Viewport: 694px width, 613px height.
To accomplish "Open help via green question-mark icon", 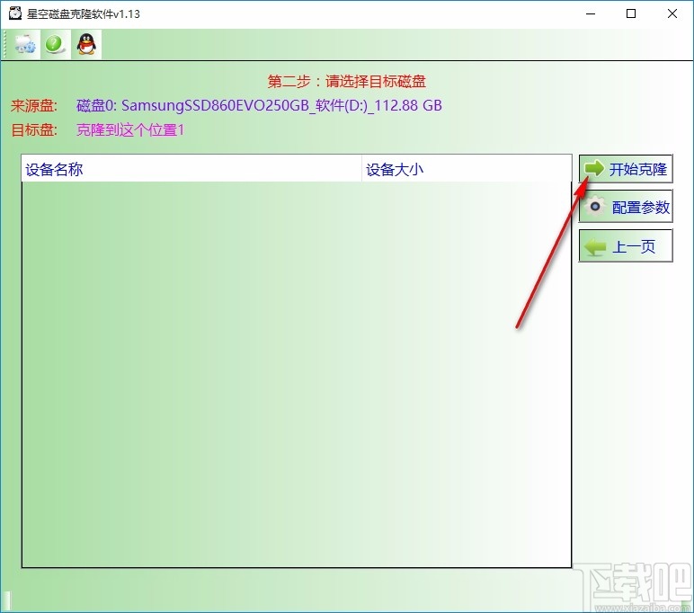I will coord(55,44).
